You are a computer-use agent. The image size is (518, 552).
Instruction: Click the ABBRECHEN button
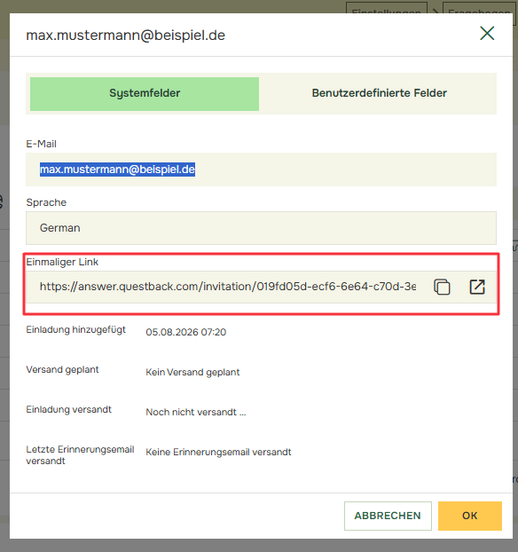388,516
